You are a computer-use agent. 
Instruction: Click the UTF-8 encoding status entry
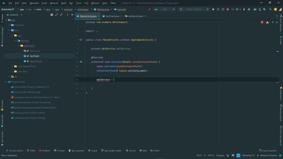pyautogui.click(x=210, y=155)
